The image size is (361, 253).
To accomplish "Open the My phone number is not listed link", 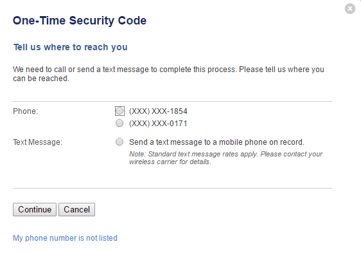I will tap(65, 238).
